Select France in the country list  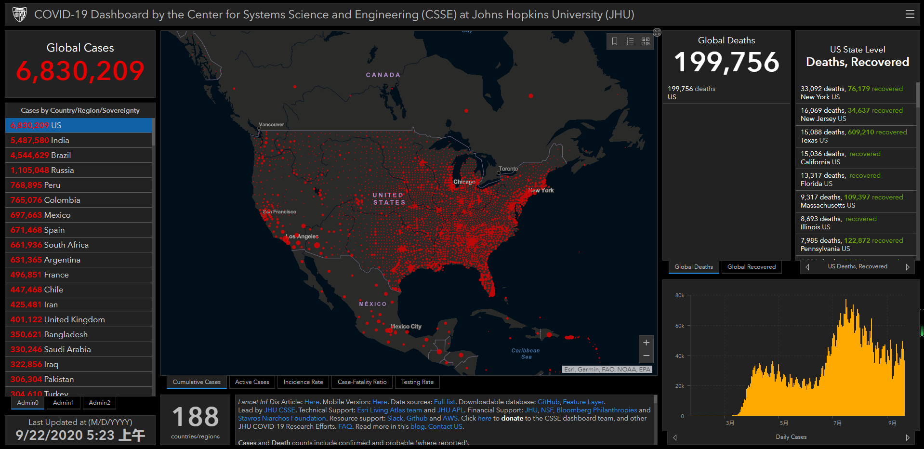[79, 275]
